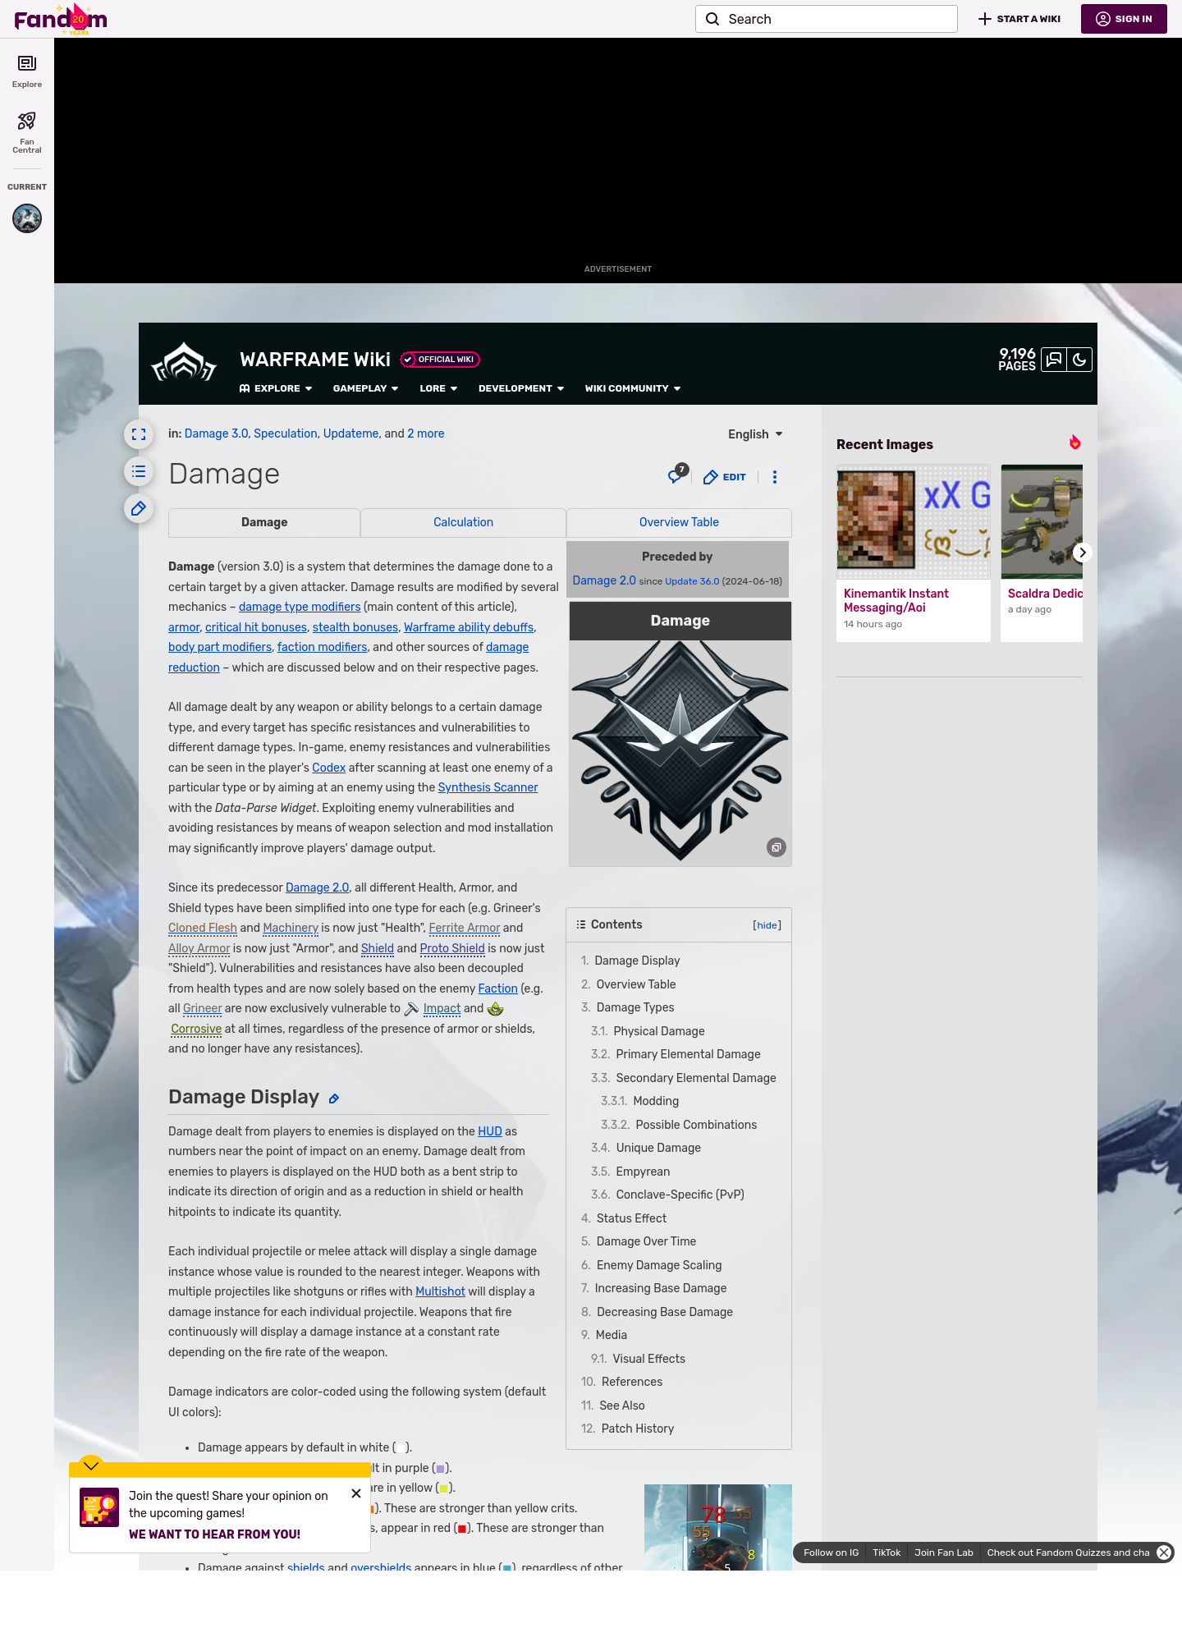This screenshot has height=1642, width=1182.
Task: Show next Recent Images slide
Action: [x=1083, y=553]
